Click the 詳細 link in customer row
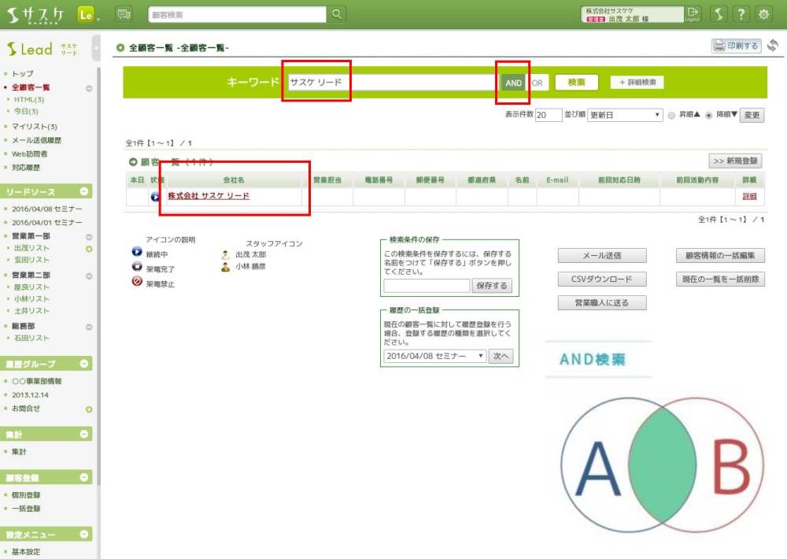 (749, 196)
